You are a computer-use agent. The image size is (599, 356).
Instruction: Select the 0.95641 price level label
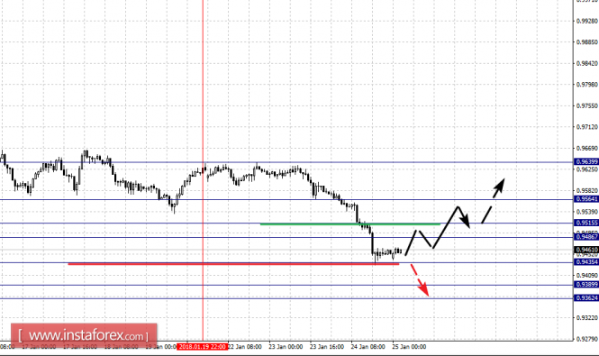tap(586, 199)
